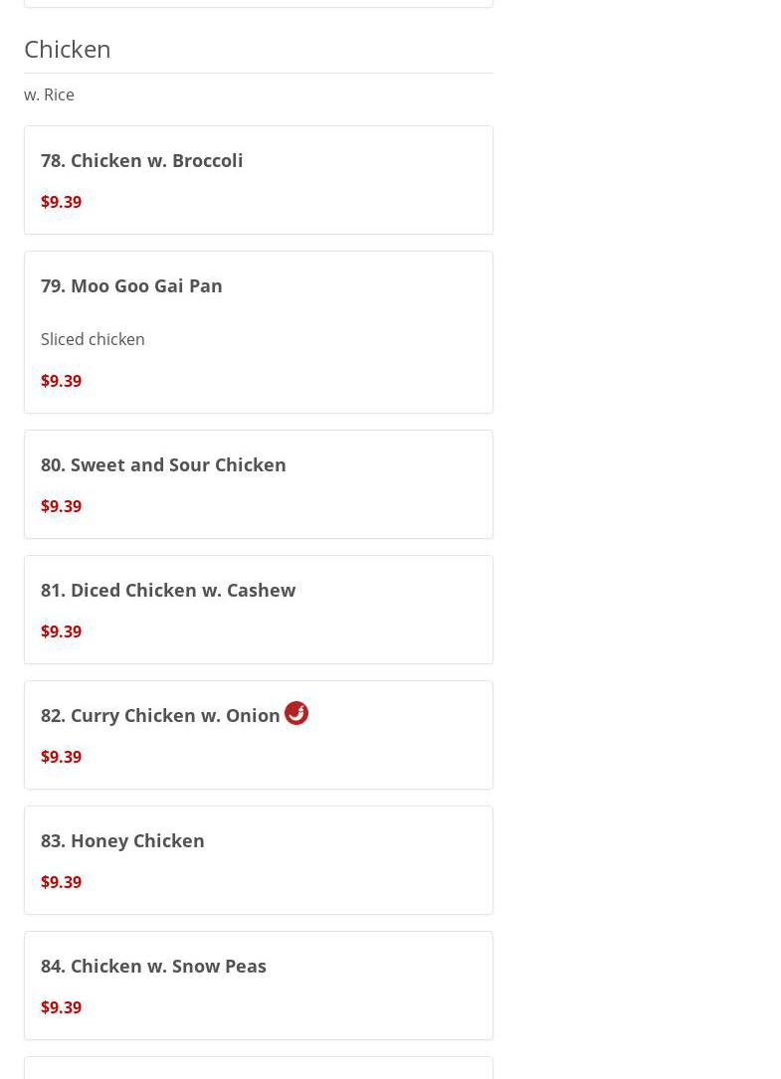Click the price under Diced Chicken w. Cashew
This screenshot has width=781, height=1079.
pos(61,631)
